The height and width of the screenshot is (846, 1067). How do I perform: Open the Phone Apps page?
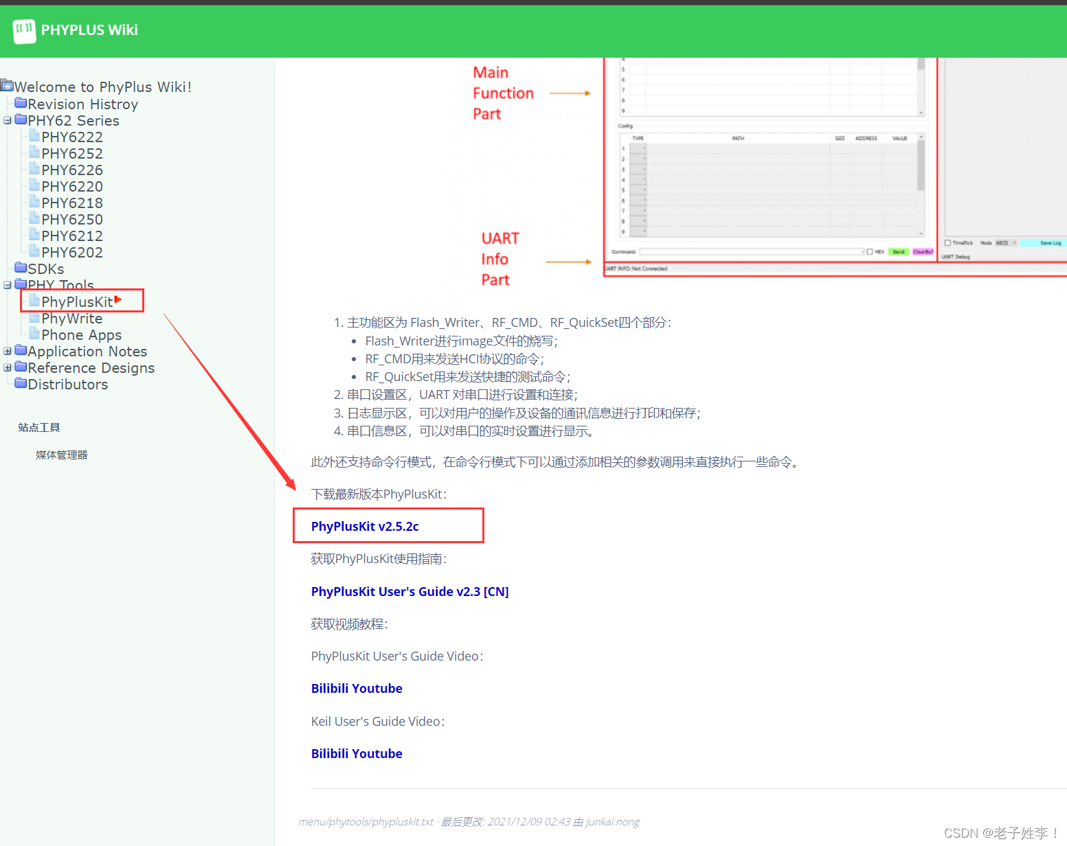[x=82, y=335]
